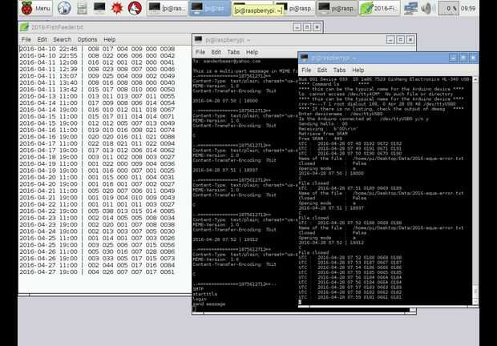This screenshot has height=346, width=497.
Task: Launch the terminal icon in the panel launcher
Action: point(99,8)
